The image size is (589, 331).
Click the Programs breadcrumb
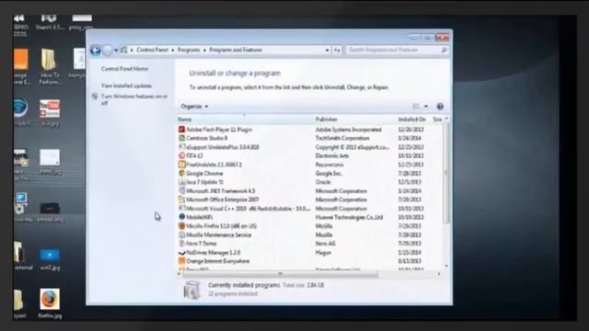(x=189, y=50)
